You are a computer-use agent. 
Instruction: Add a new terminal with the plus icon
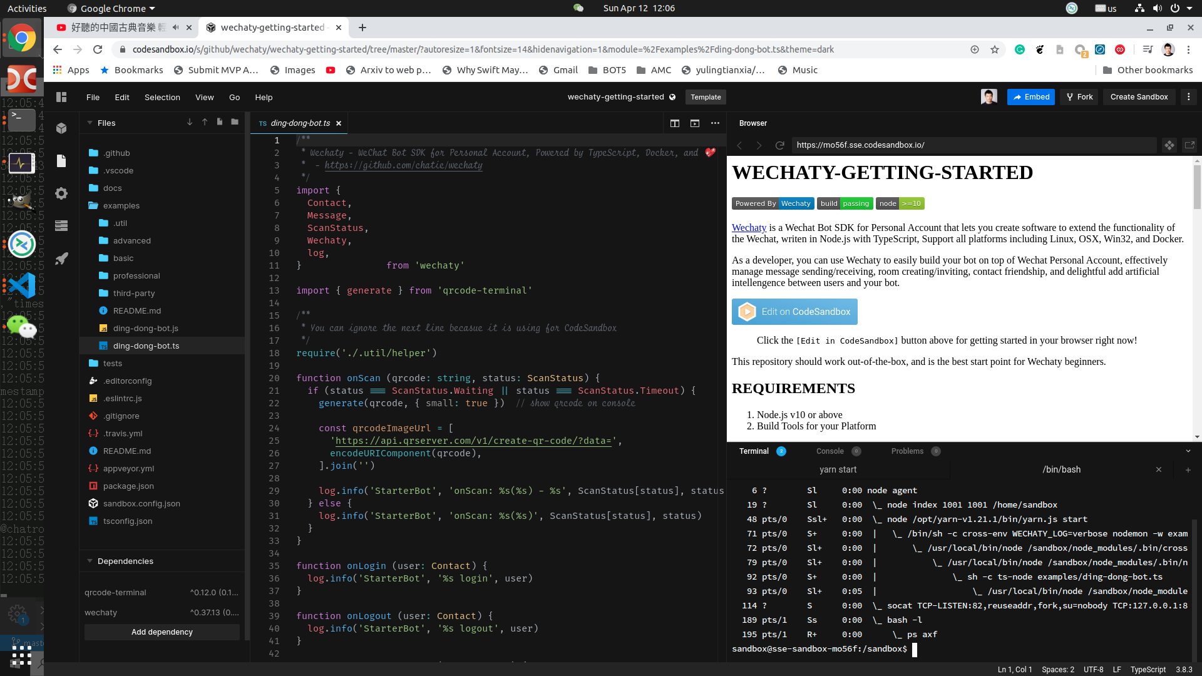(1188, 469)
